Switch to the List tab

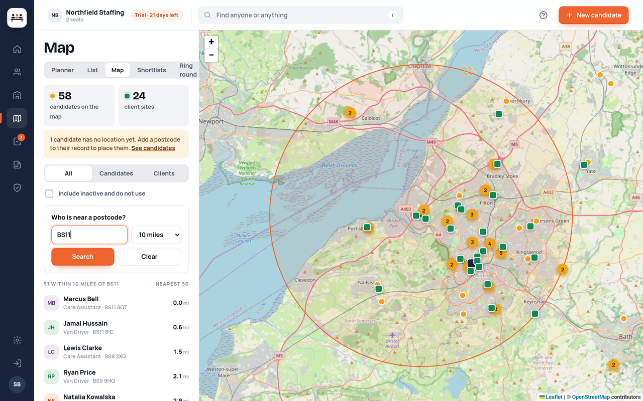(x=92, y=70)
